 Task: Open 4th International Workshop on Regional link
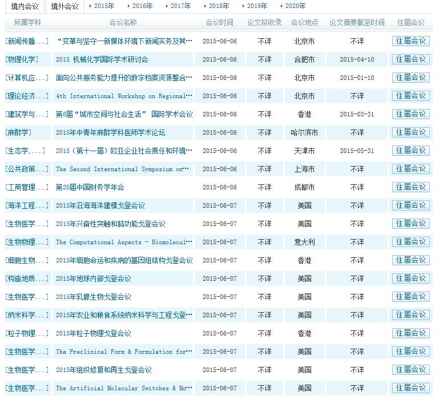(x=124, y=96)
